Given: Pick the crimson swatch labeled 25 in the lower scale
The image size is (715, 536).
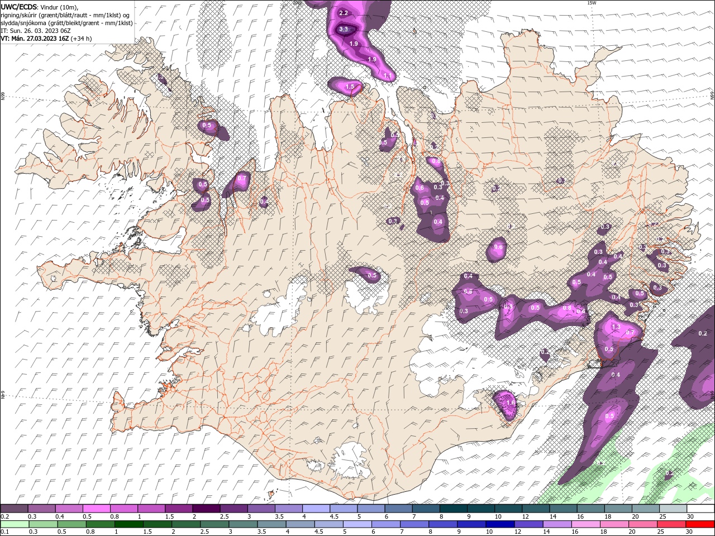Looking at the screenshot, I should tap(671, 524).
